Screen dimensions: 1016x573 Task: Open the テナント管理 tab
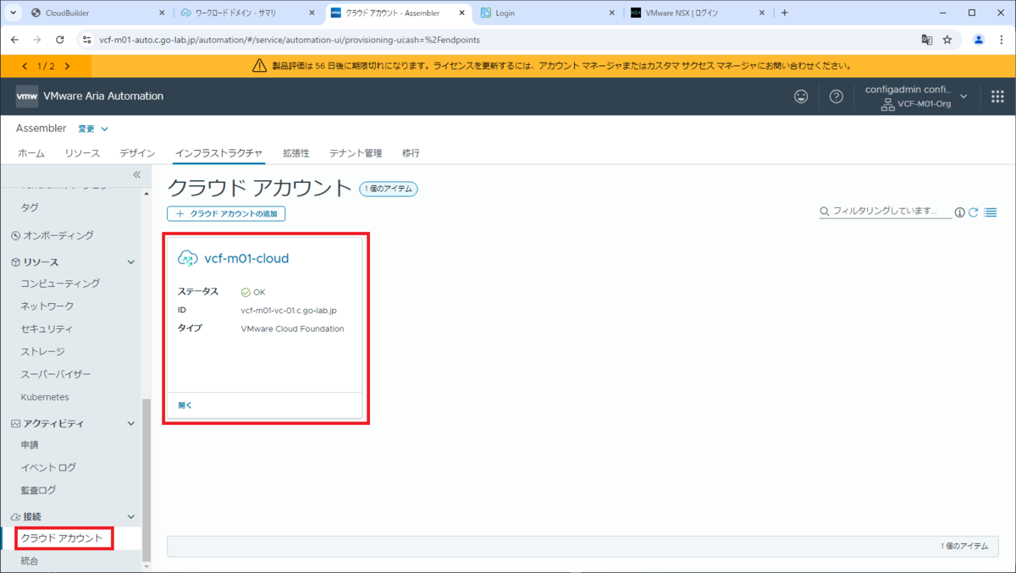click(x=356, y=153)
